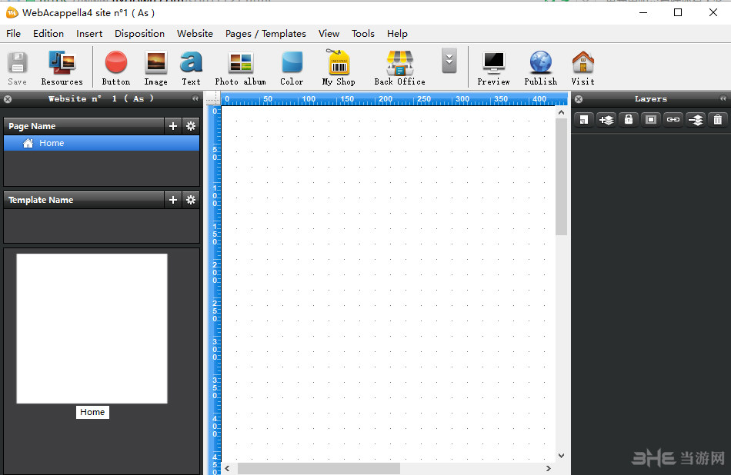Open the Disposition menu
731x475 pixels.
click(139, 34)
